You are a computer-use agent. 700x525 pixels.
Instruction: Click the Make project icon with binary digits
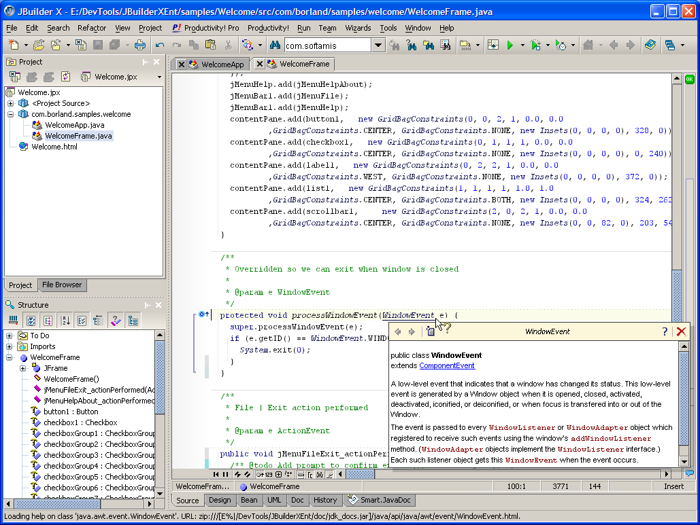[x=465, y=45]
